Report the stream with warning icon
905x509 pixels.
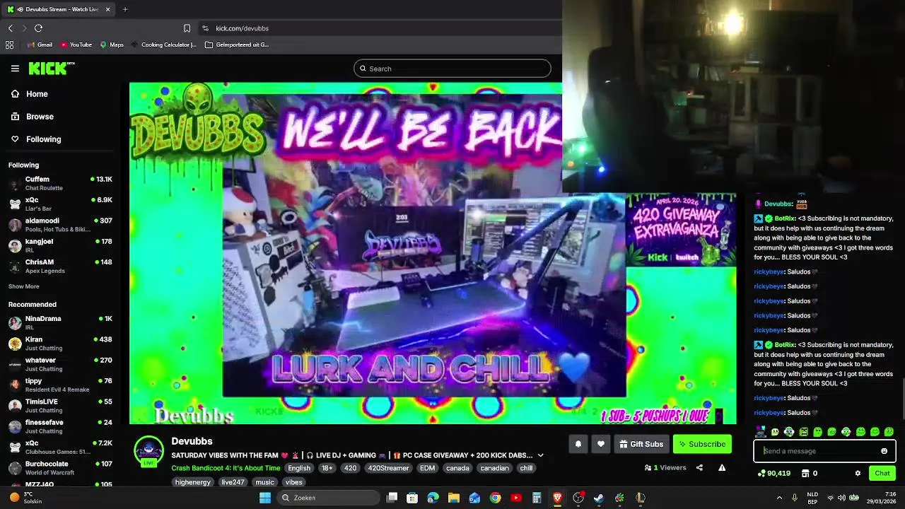pyautogui.click(x=722, y=467)
